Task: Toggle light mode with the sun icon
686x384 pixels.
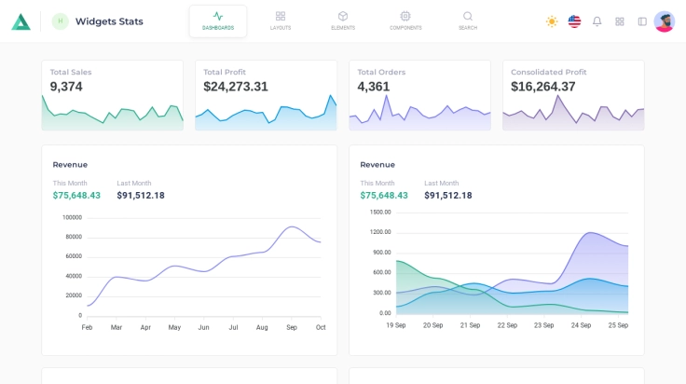Action: tap(552, 21)
